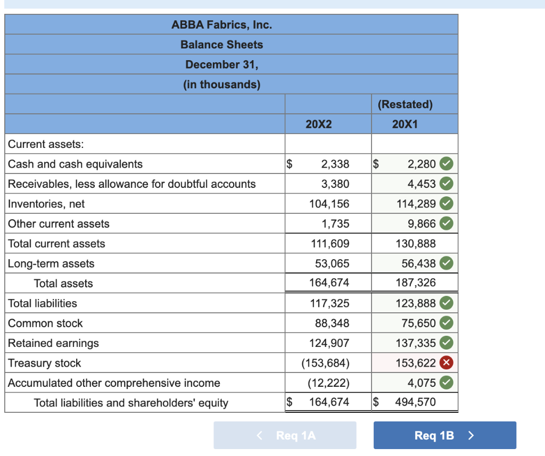The height and width of the screenshot is (456, 545).
Task: Click the green checkmark beside 2,280 cash
Action: (x=447, y=164)
